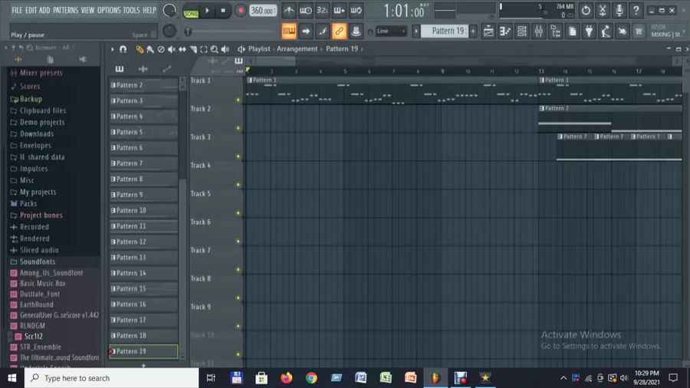Click the tempo field showing 360.000
The image size is (690, 388).
coord(263,10)
